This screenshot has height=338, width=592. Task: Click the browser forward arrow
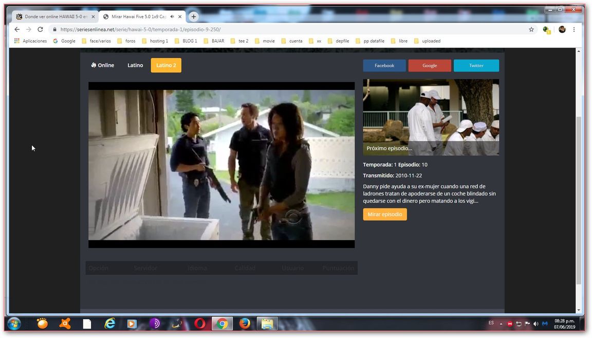[28, 29]
